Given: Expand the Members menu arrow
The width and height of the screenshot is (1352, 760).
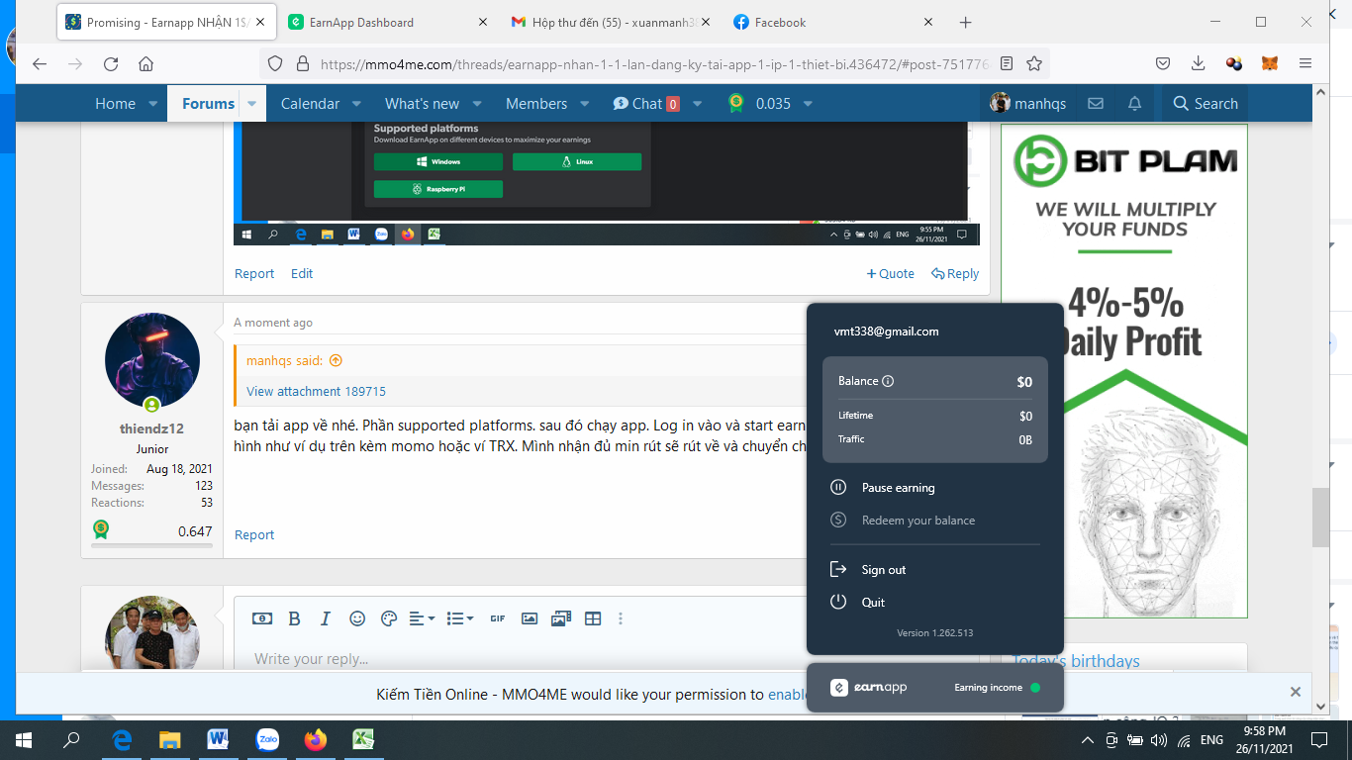Looking at the screenshot, I should pos(585,103).
